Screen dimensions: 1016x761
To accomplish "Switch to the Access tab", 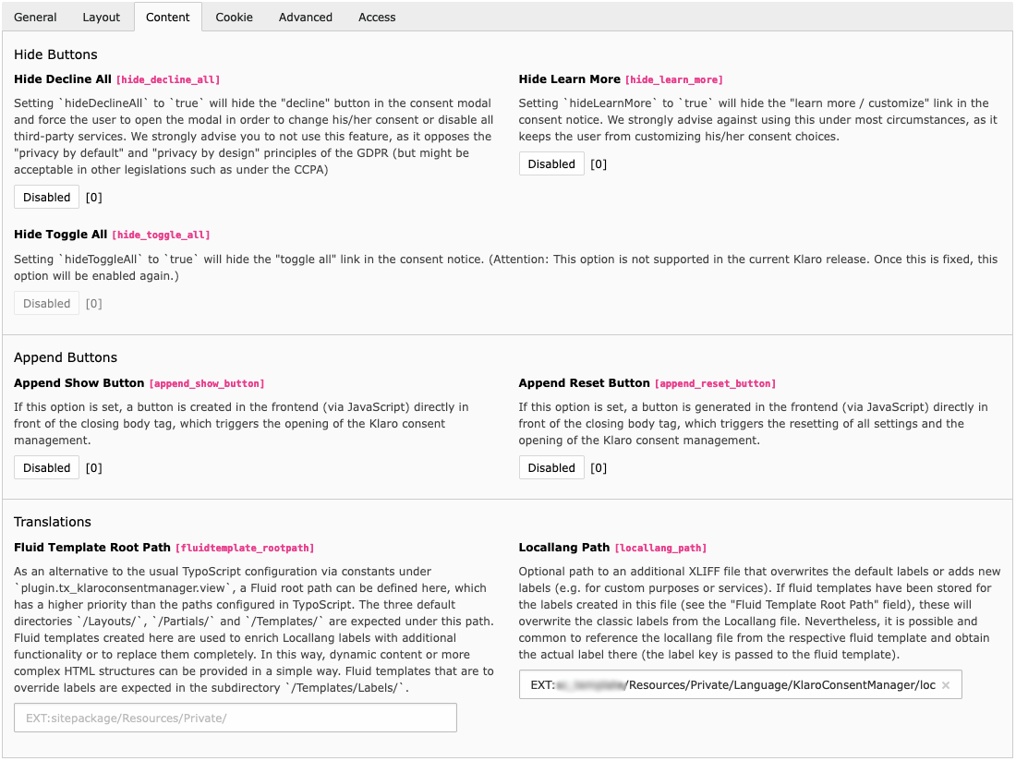I will pyautogui.click(x=377, y=17).
